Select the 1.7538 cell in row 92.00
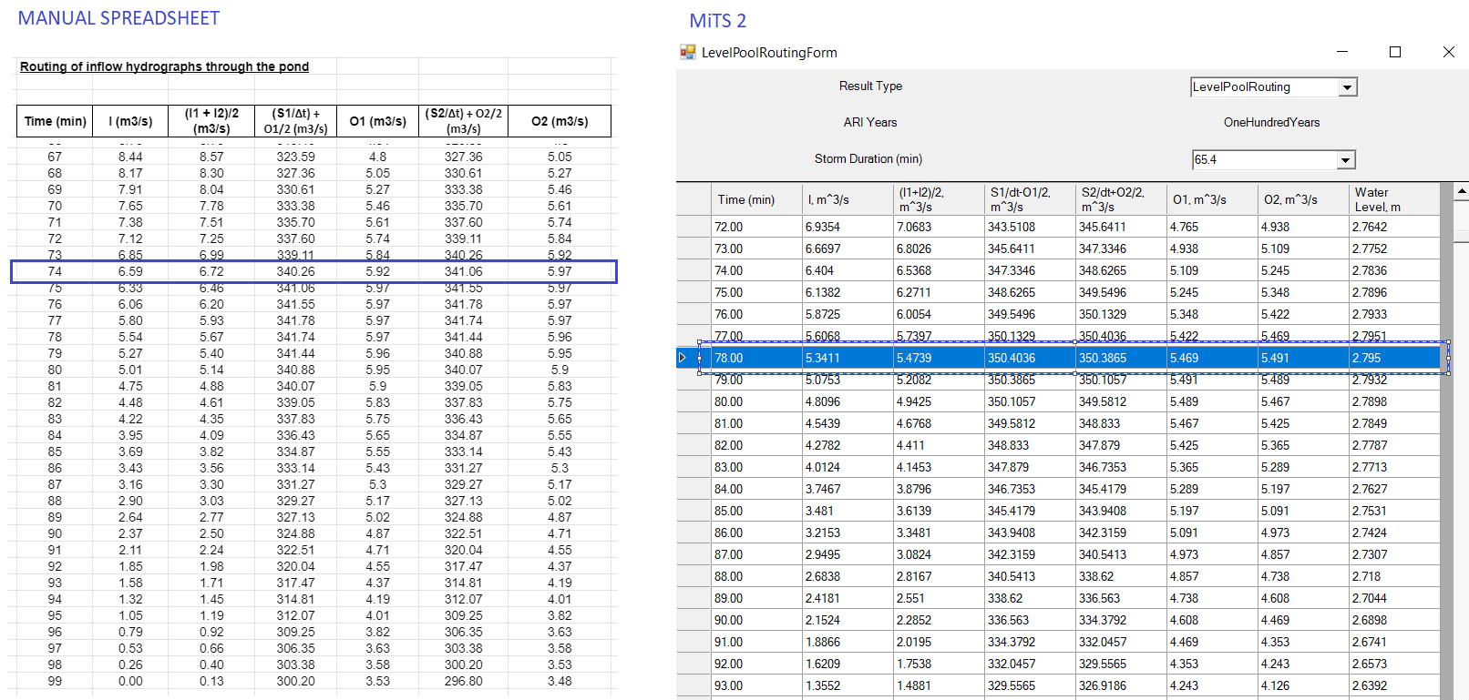This screenshot has width=1469, height=700. pyautogui.click(x=939, y=664)
